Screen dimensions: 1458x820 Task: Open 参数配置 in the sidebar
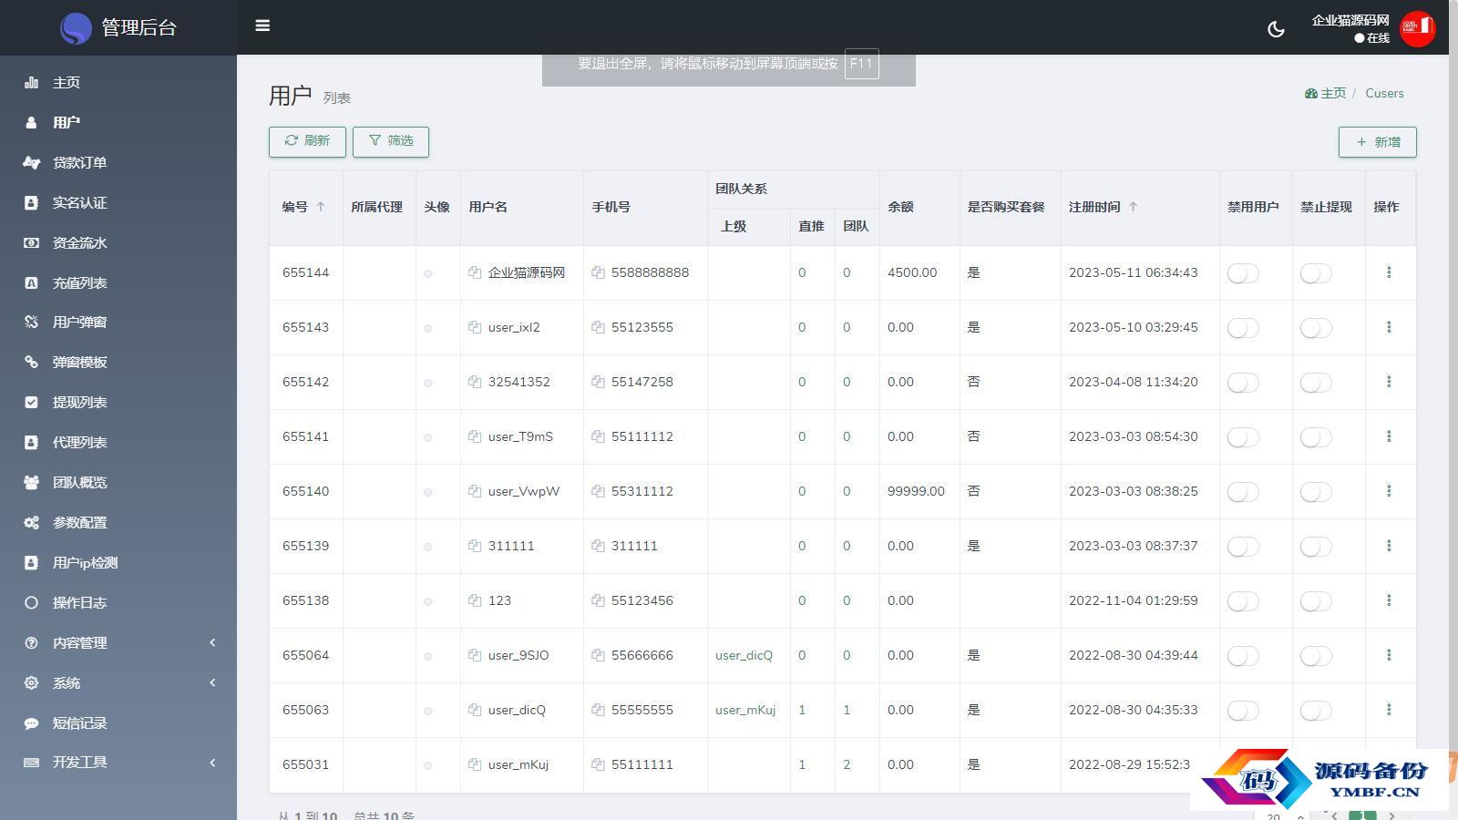point(118,522)
